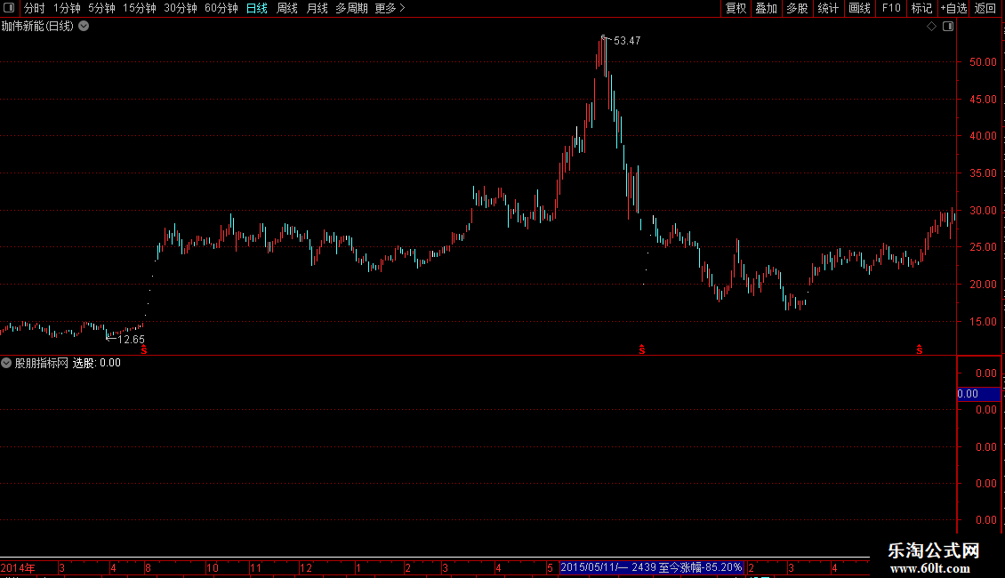
Task: Click the 叠加 overlay button
Action: [x=766, y=8]
